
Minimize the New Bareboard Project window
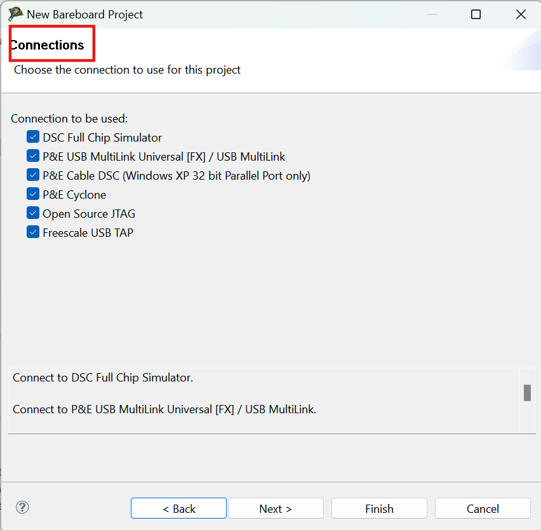tap(432, 14)
